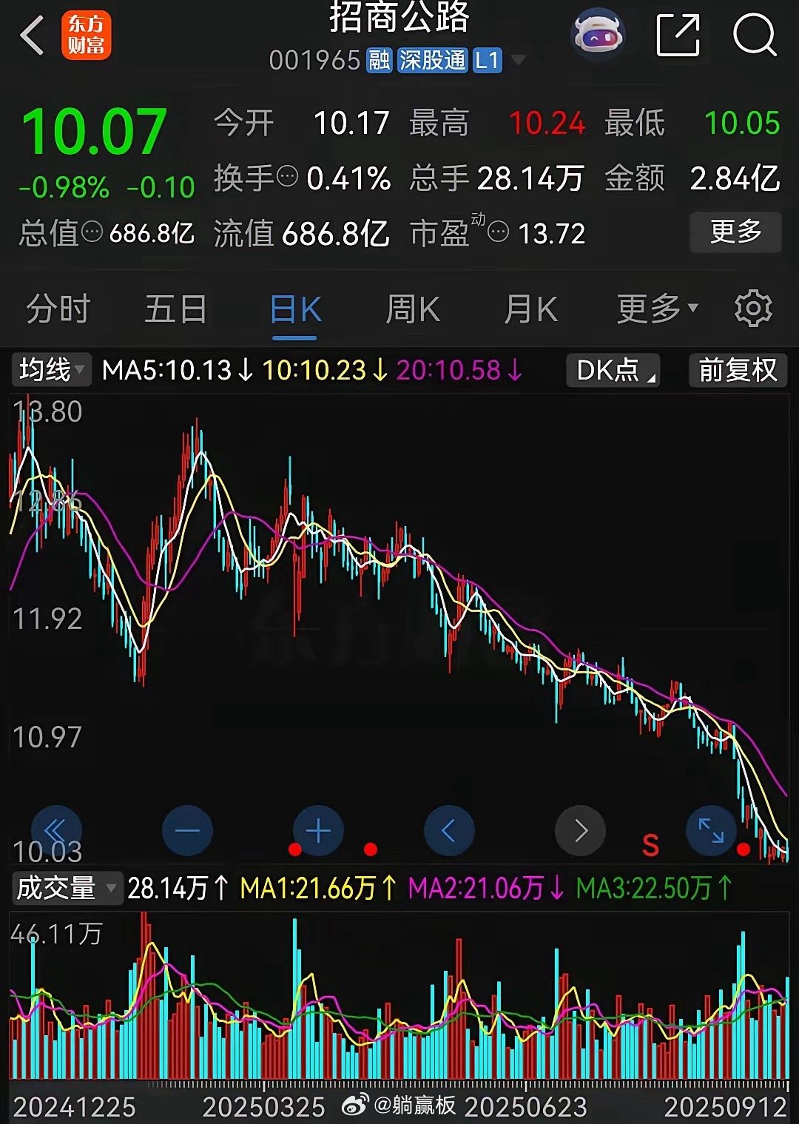Open chart settings gear icon
Viewport: 799px width, 1124px height.
point(753,309)
